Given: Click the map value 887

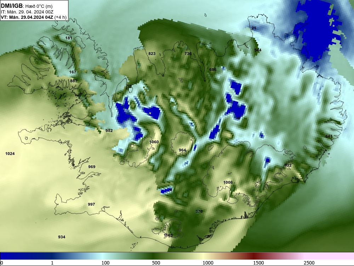Looking at the screenshot, I should [x=74, y=81].
